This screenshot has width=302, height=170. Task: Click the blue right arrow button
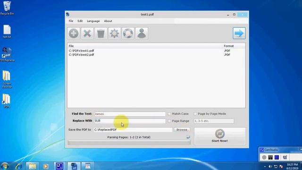point(239,34)
